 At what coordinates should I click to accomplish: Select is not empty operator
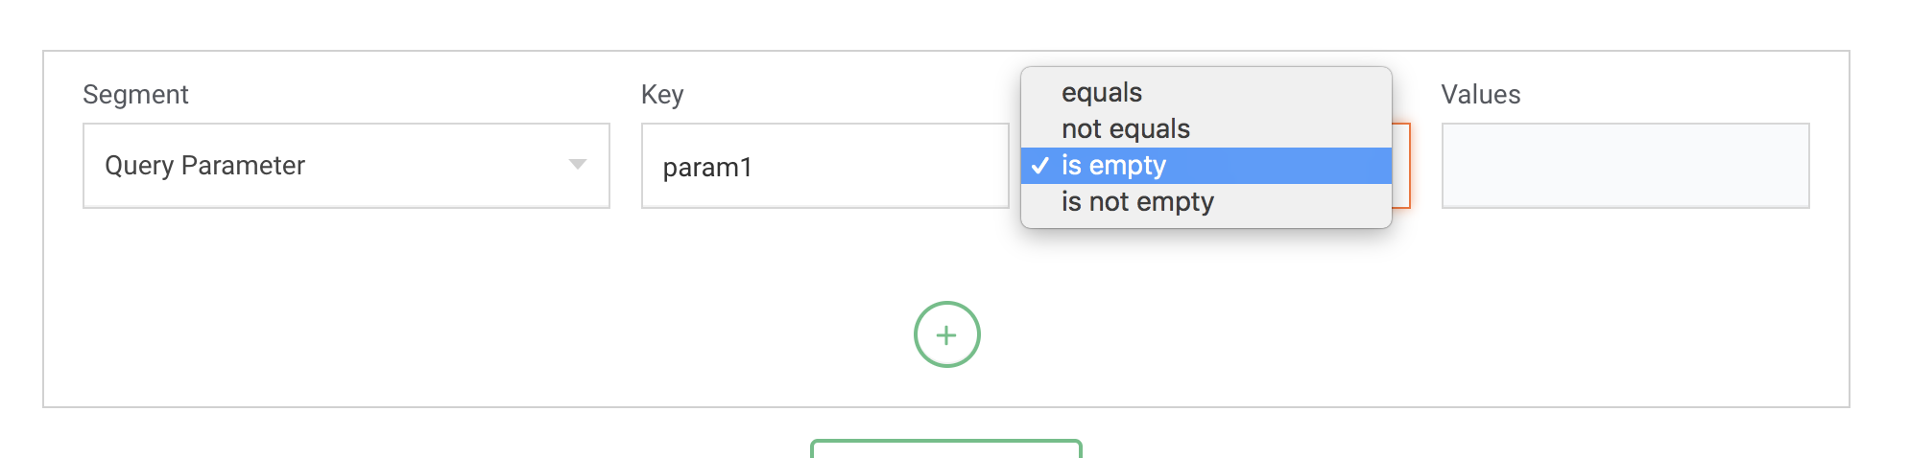click(1137, 202)
